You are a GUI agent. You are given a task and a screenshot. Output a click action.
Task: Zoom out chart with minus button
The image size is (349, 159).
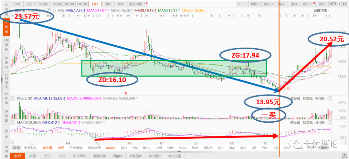245,4
